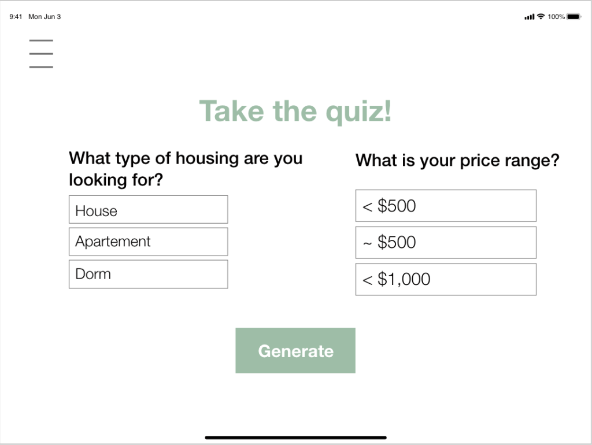This screenshot has height=445, width=592.
Task: Choose the ~ $500 price option
Action: (445, 242)
